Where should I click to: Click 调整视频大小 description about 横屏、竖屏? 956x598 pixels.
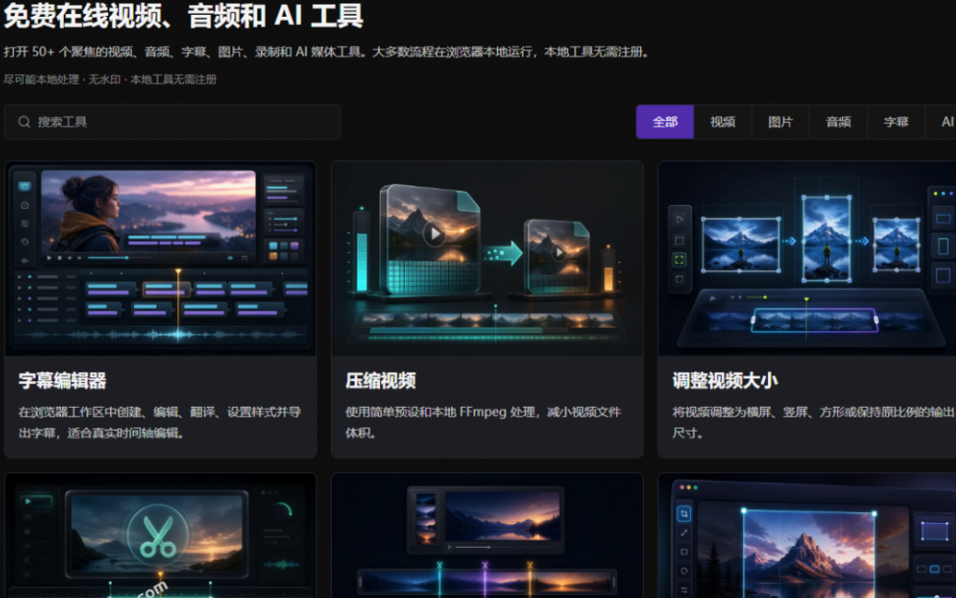[813, 423]
